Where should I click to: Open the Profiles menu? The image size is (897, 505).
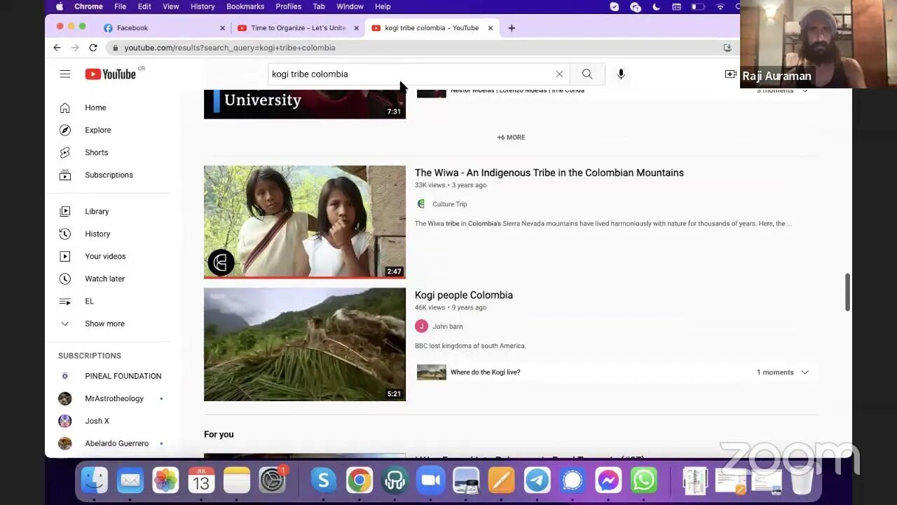pos(288,6)
